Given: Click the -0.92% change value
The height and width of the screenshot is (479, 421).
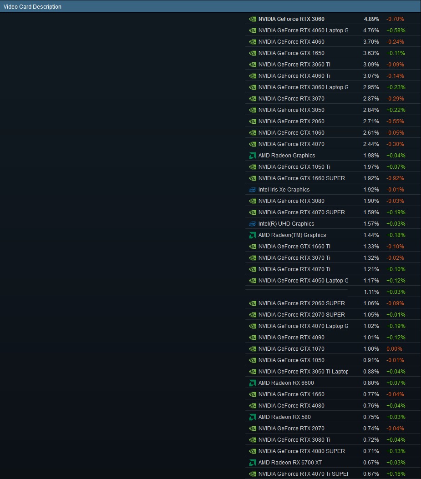Looking at the screenshot, I should [x=395, y=178].
